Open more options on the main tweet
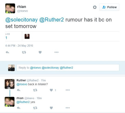This screenshot has width=125, height=113. (56, 52)
